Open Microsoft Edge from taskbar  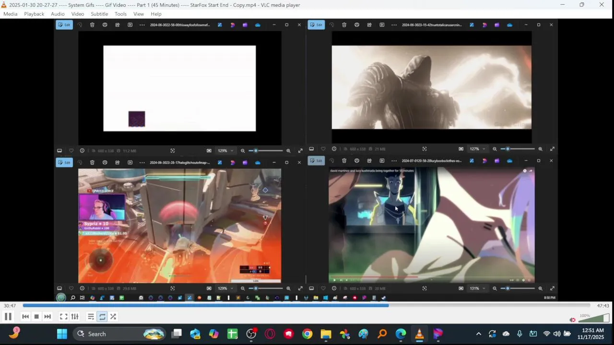pos(401,334)
